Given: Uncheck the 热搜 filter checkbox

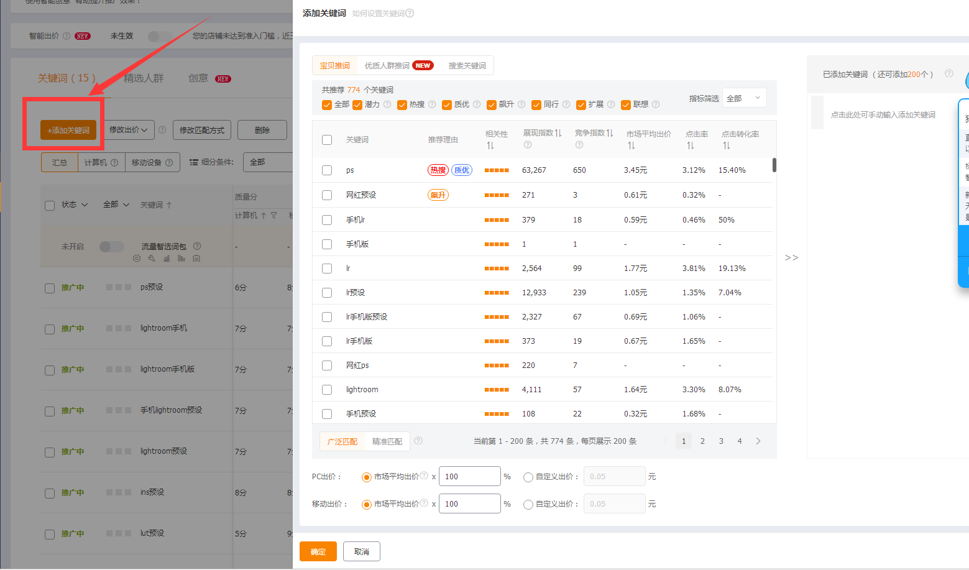Looking at the screenshot, I should pos(402,104).
